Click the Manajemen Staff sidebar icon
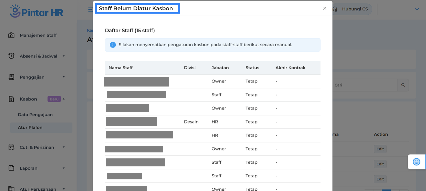Screen dimensions: 426x191 [x=11, y=35]
